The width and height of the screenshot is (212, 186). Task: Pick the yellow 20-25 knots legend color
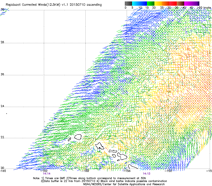click(158, 3)
